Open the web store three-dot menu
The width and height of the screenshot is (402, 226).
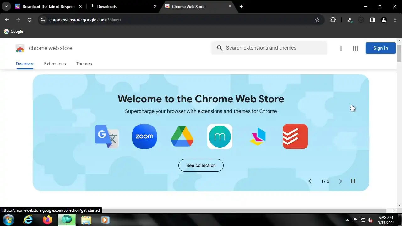[x=341, y=48]
